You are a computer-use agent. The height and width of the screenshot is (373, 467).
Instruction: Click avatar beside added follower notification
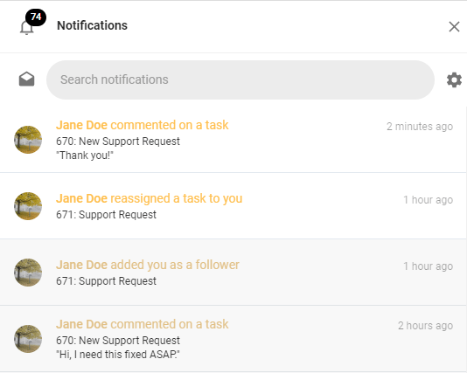tap(28, 273)
